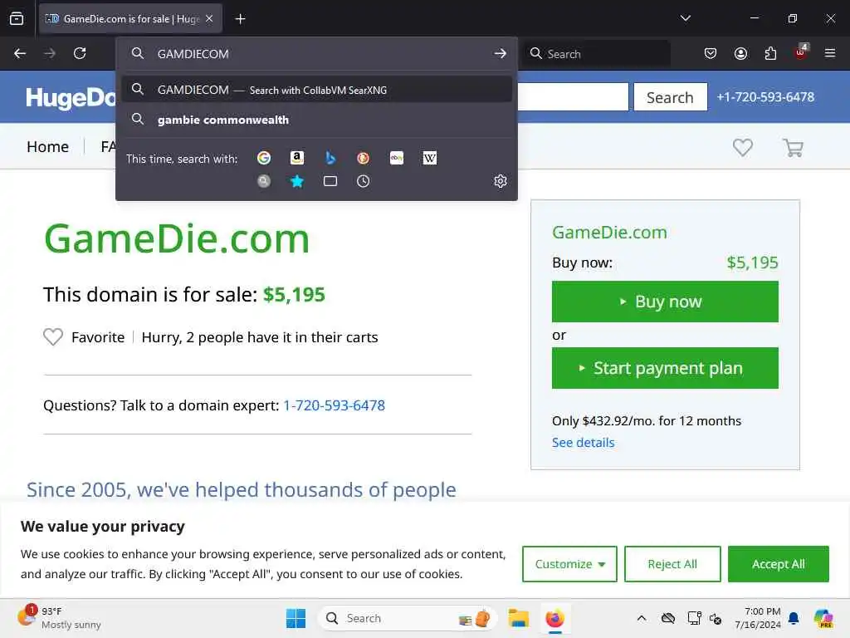Open the weather widget showing 93°F
This screenshot has width=850, height=638.
(x=59, y=618)
